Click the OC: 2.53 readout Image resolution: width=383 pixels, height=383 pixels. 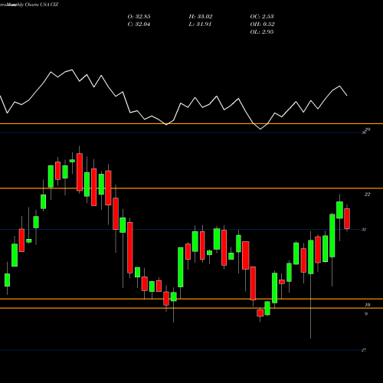click(x=262, y=17)
